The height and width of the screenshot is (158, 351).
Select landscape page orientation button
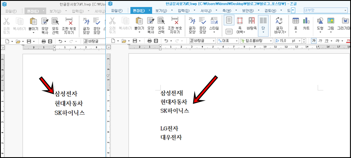tap(229, 32)
